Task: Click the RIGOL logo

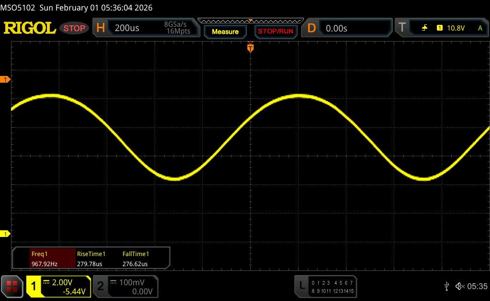Action: 30,28
